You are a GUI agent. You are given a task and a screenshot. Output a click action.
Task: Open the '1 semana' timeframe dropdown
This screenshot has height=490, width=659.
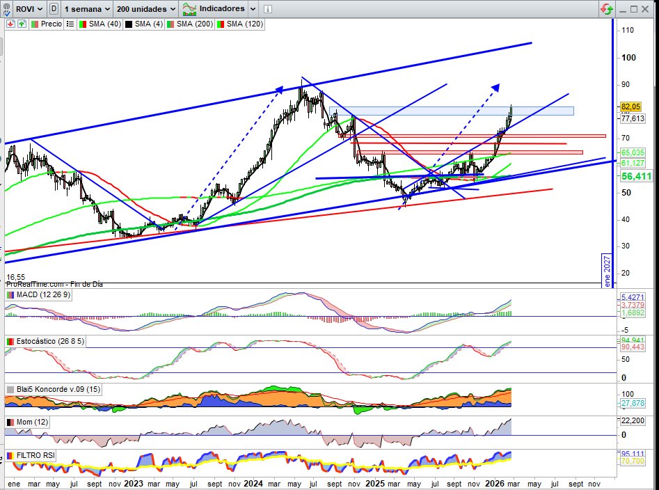[x=88, y=9]
